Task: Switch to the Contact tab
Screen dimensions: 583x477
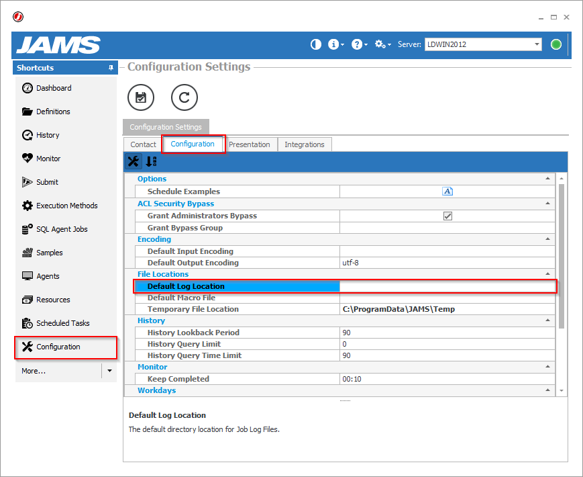Action: (x=143, y=144)
